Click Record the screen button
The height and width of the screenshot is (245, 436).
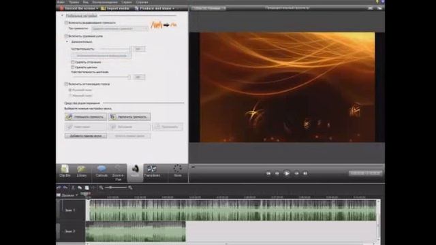coord(79,8)
